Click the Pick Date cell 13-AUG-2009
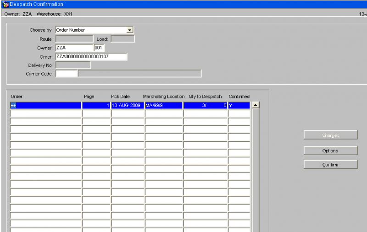Screen dimensions: 367x232 pyautogui.click(x=128, y=106)
